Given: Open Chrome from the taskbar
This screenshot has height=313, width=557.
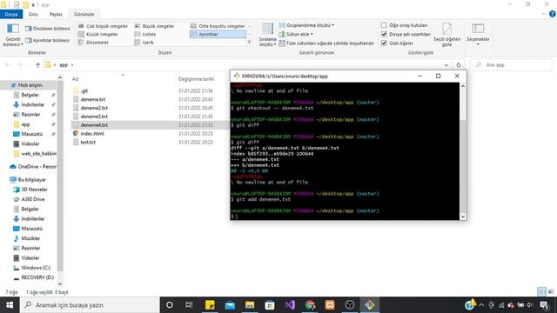Looking at the screenshot, I should (x=310, y=305).
